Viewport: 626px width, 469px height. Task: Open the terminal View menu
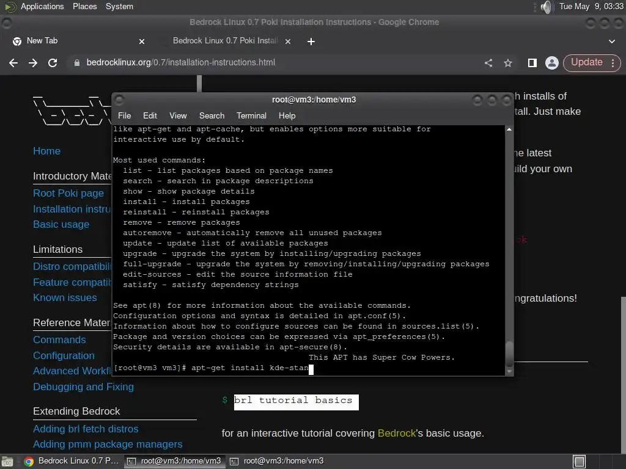[178, 115]
